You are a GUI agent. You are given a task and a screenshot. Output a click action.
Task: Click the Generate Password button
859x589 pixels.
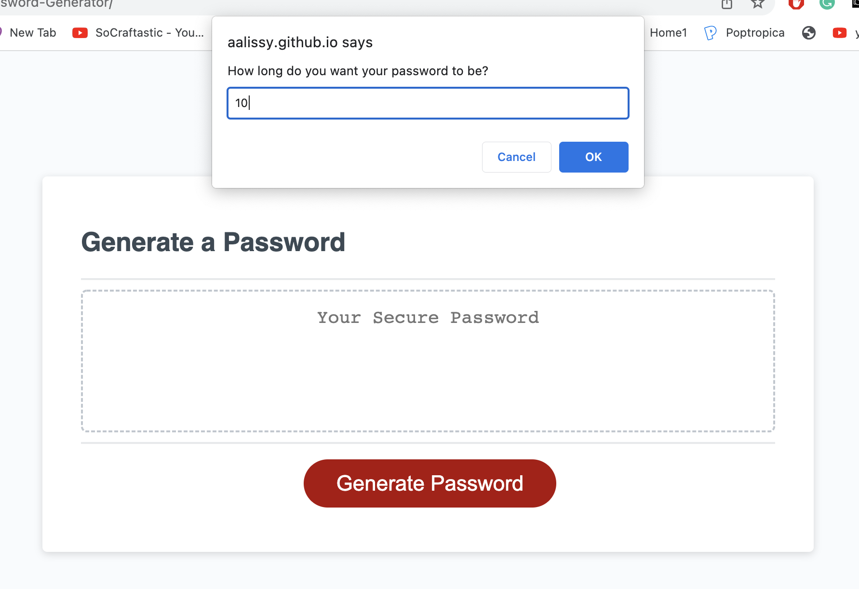tap(429, 483)
